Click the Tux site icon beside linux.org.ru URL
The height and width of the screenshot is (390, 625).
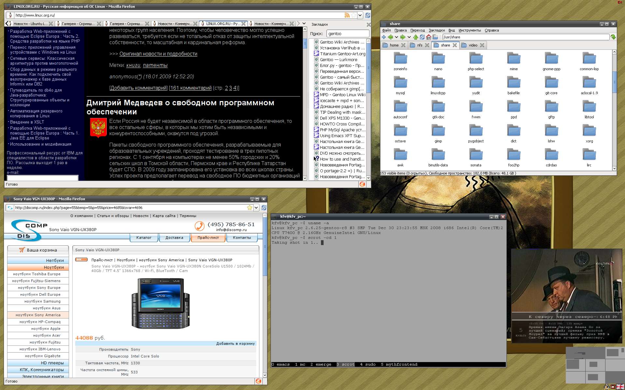[10, 15]
